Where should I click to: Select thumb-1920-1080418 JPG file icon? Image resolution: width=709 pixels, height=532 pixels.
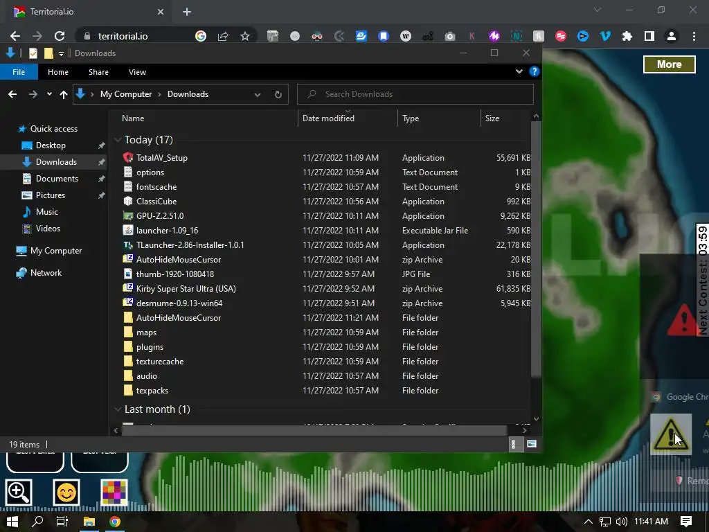pyautogui.click(x=128, y=274)
